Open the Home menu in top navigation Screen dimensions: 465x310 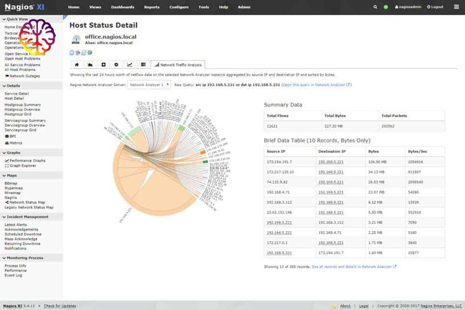tap(74, 7)
